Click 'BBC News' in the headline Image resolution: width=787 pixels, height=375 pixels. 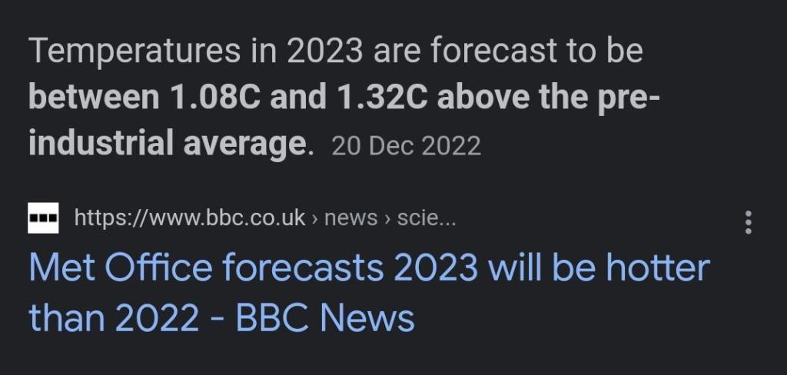(324, 317)
